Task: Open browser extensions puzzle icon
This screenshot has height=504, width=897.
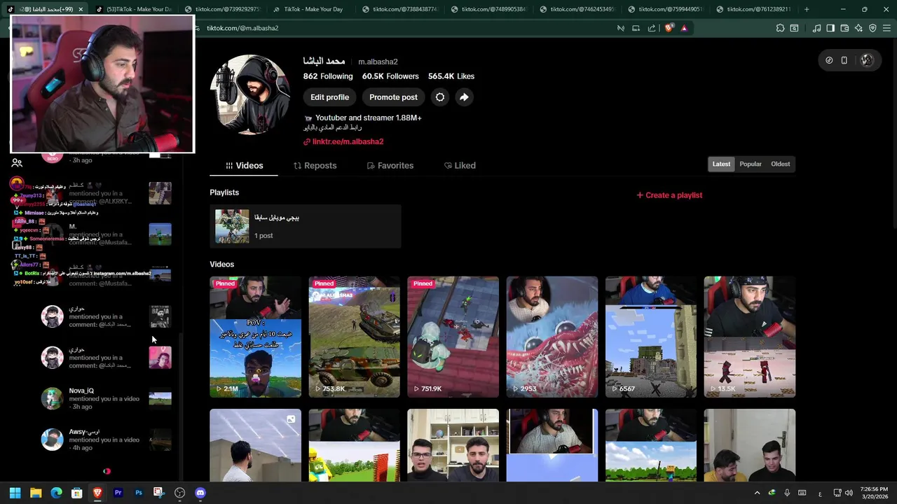Action: tap(780, 28)
